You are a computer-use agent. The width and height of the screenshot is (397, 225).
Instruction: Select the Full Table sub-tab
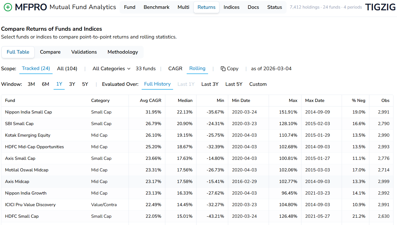(x=18, y=52)
